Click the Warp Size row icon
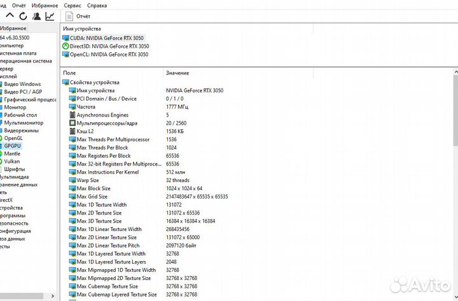The height and width of the screenshot is (301, 458). (x=72, y=180)
